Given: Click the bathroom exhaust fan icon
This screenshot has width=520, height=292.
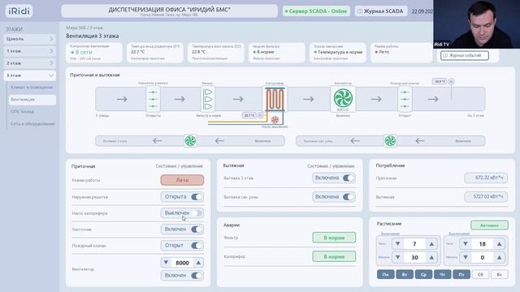Looking at the screenshot, I should (390, 141).
